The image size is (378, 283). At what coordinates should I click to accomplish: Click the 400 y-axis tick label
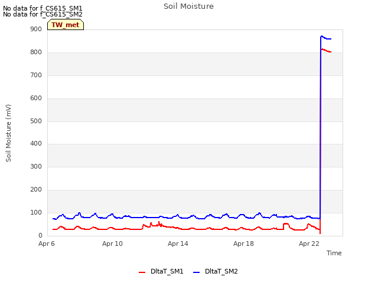(x=36, y=144)
